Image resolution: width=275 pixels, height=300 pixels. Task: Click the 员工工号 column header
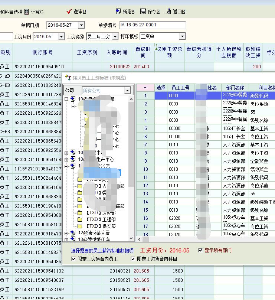click(180, 88)
